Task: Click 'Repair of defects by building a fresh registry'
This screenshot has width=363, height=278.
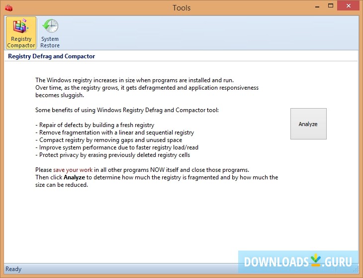Action: [94, 125]
